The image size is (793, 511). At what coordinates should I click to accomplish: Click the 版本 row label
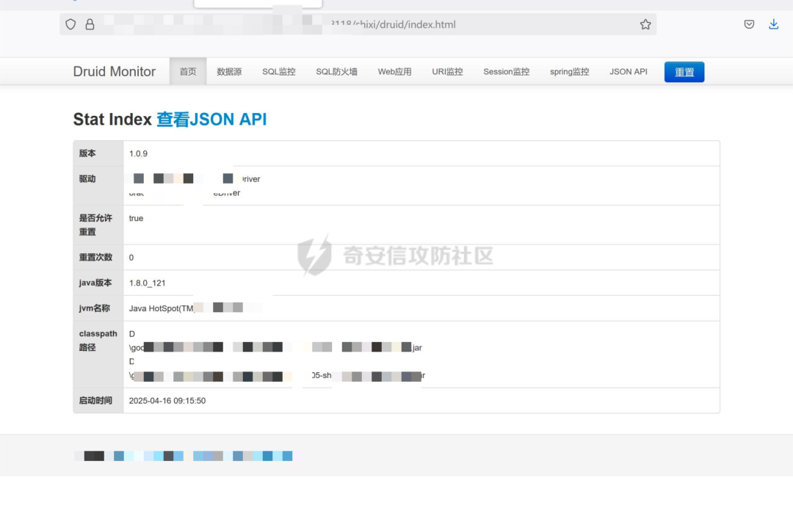pyautogui.click(x=87, y=153)
